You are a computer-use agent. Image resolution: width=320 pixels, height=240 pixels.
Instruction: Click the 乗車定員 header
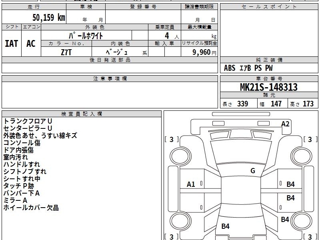point(164,27)
